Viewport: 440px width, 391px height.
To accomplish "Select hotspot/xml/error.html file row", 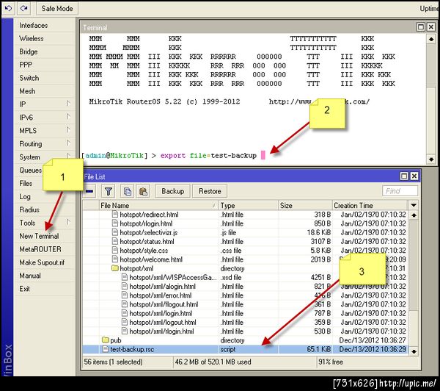I will tap(246, 295).
